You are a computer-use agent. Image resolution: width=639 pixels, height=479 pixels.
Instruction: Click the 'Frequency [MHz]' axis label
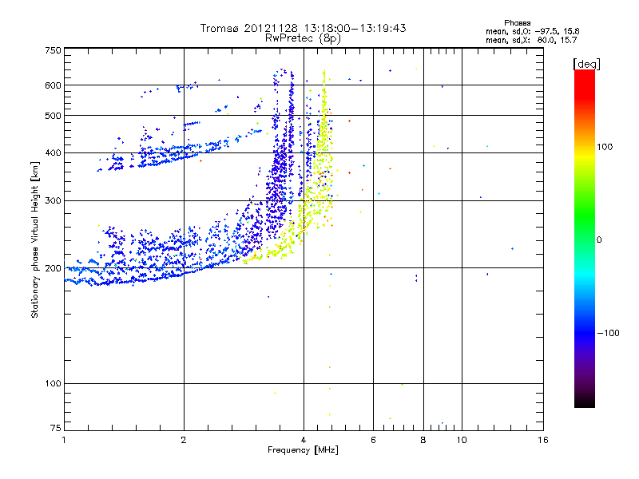coord(303,450)
